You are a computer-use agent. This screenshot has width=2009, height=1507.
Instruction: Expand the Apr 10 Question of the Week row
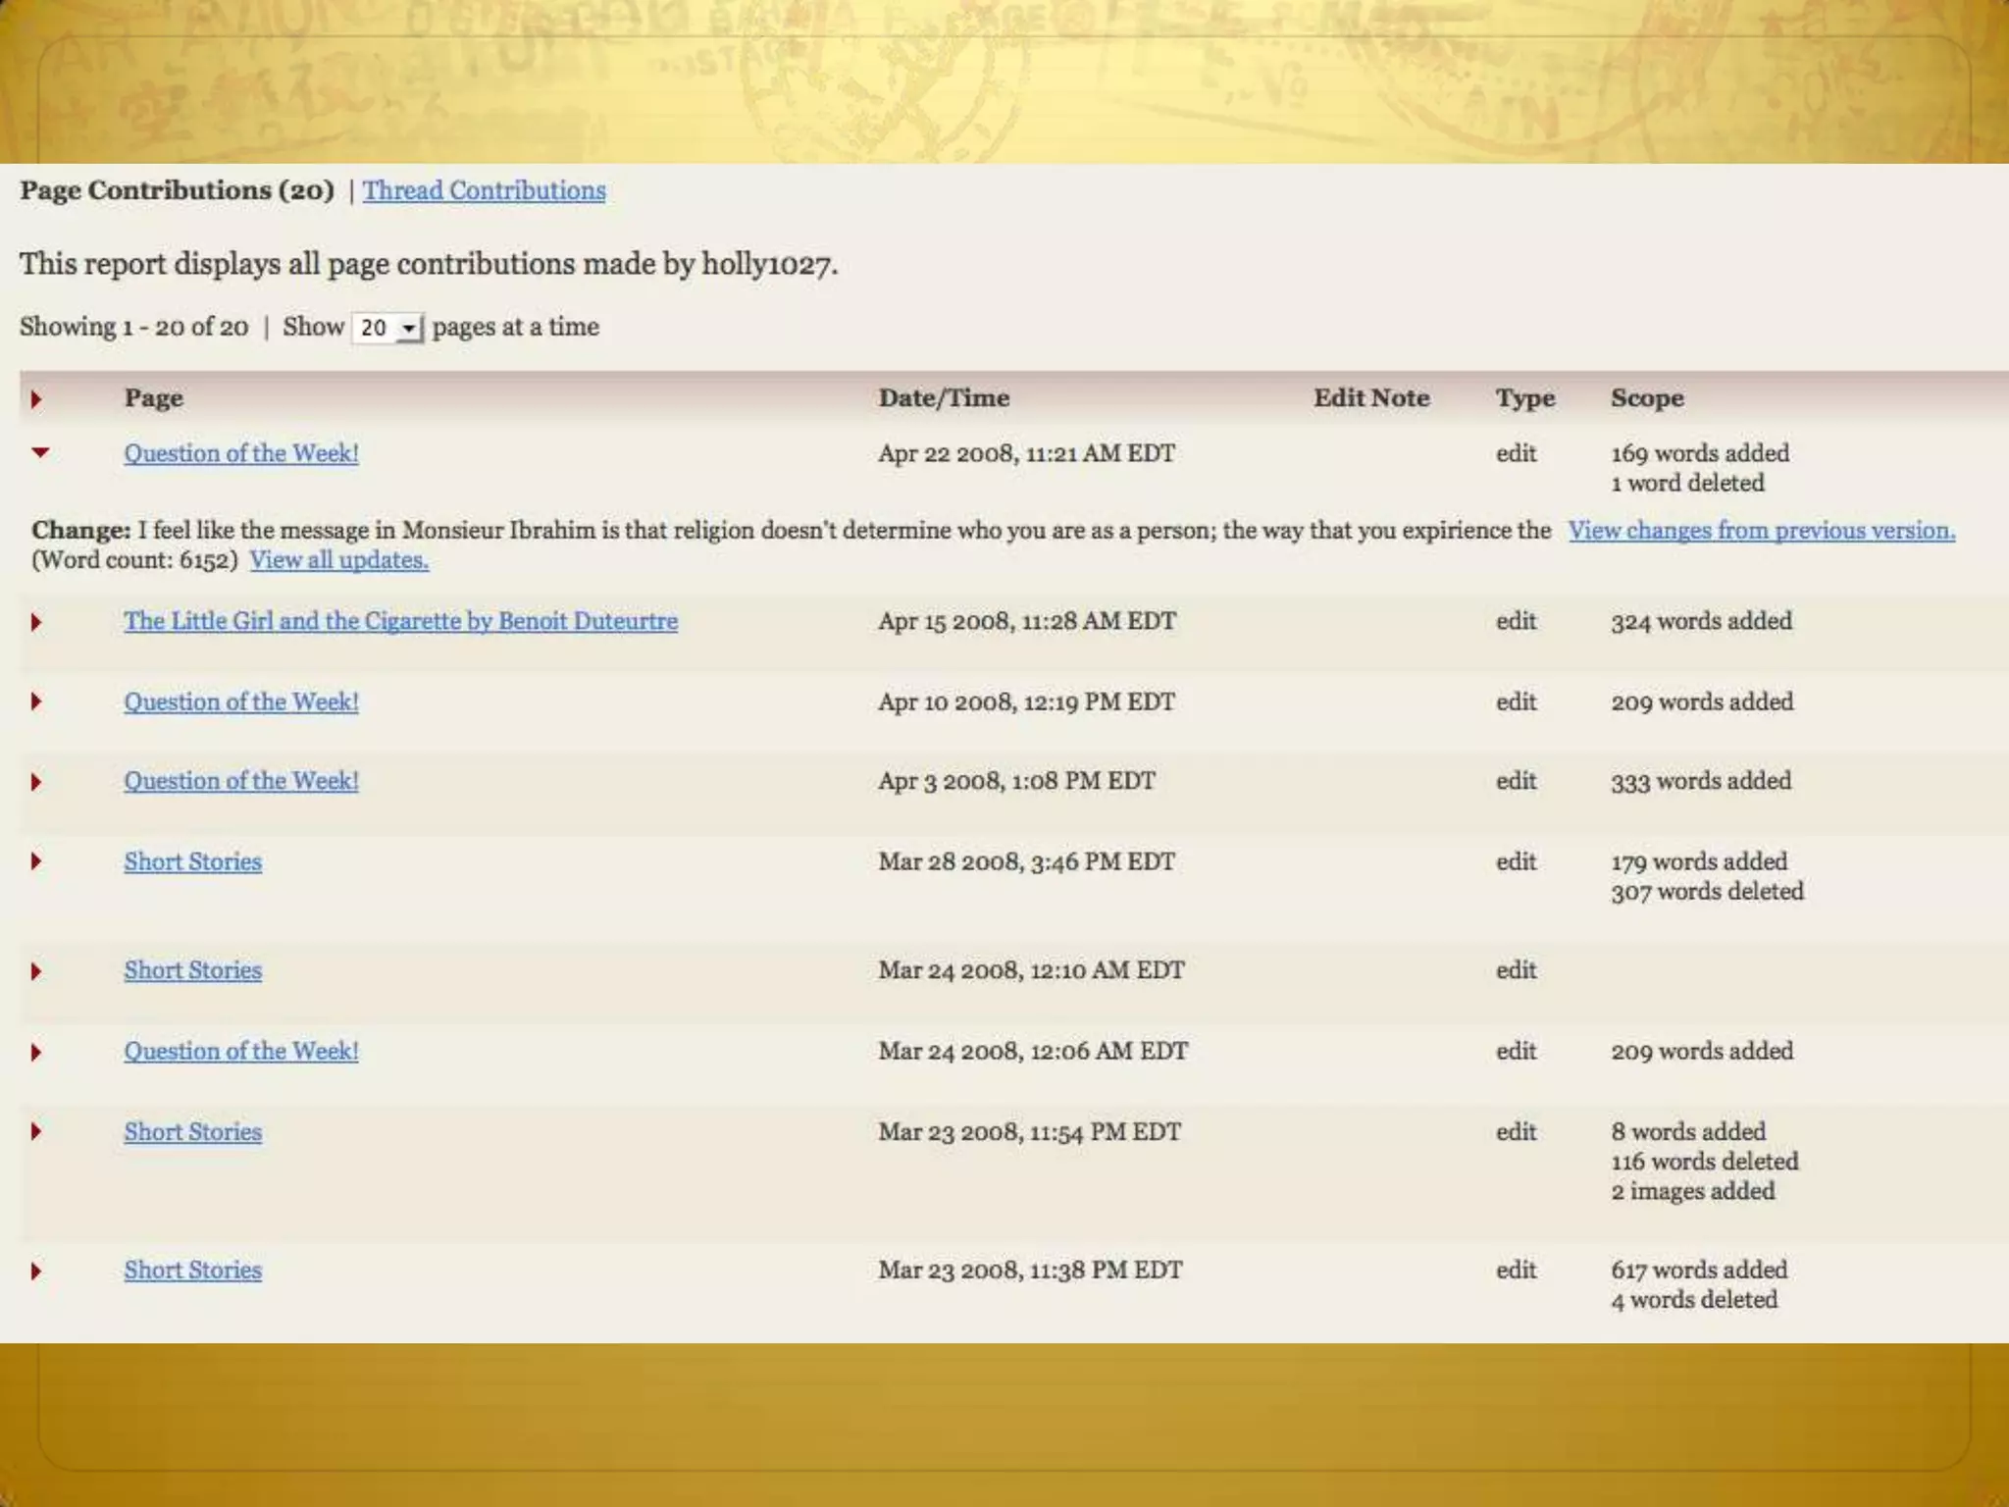(36, 702)
